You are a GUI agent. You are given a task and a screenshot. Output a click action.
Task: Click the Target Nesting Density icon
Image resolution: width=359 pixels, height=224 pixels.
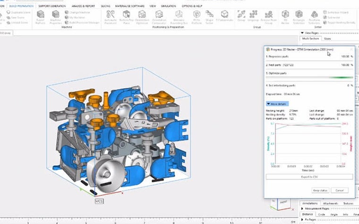325,23
